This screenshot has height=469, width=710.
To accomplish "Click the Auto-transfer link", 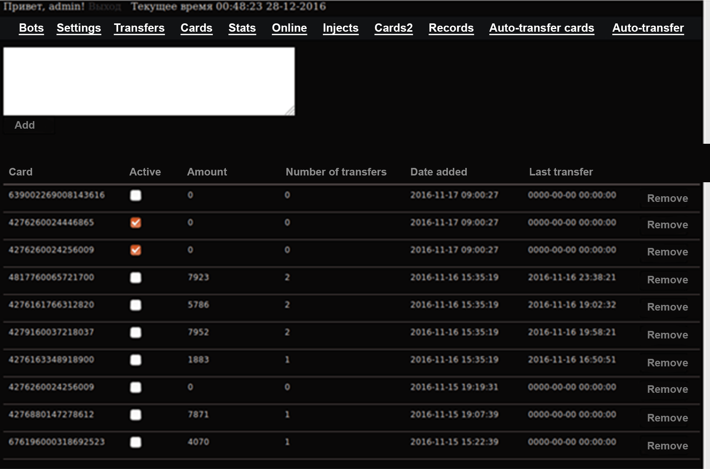I will click(x=648, y=28).
